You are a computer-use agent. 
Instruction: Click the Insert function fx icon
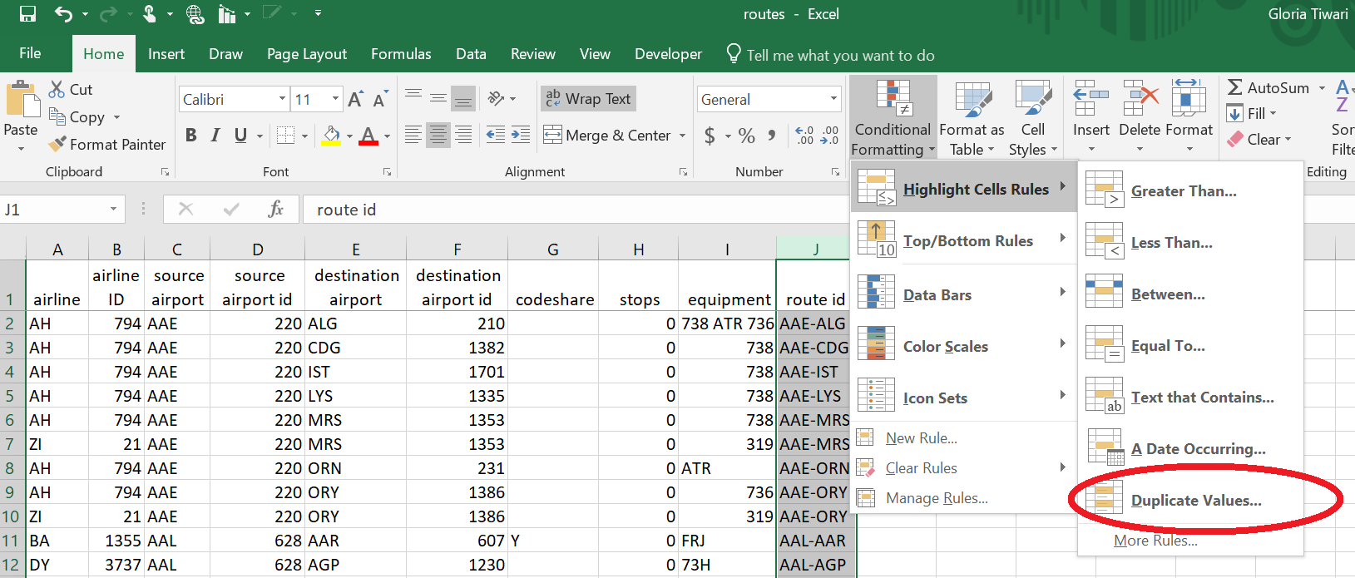click(x=275, y=210)
